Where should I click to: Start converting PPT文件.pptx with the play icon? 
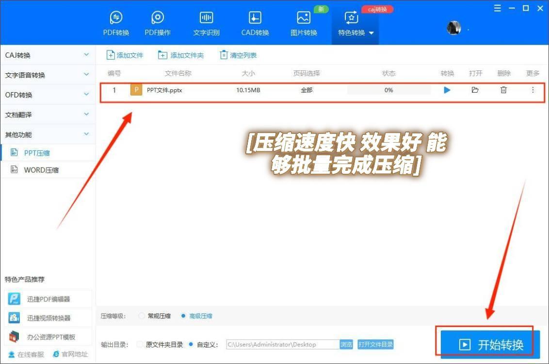447,90
